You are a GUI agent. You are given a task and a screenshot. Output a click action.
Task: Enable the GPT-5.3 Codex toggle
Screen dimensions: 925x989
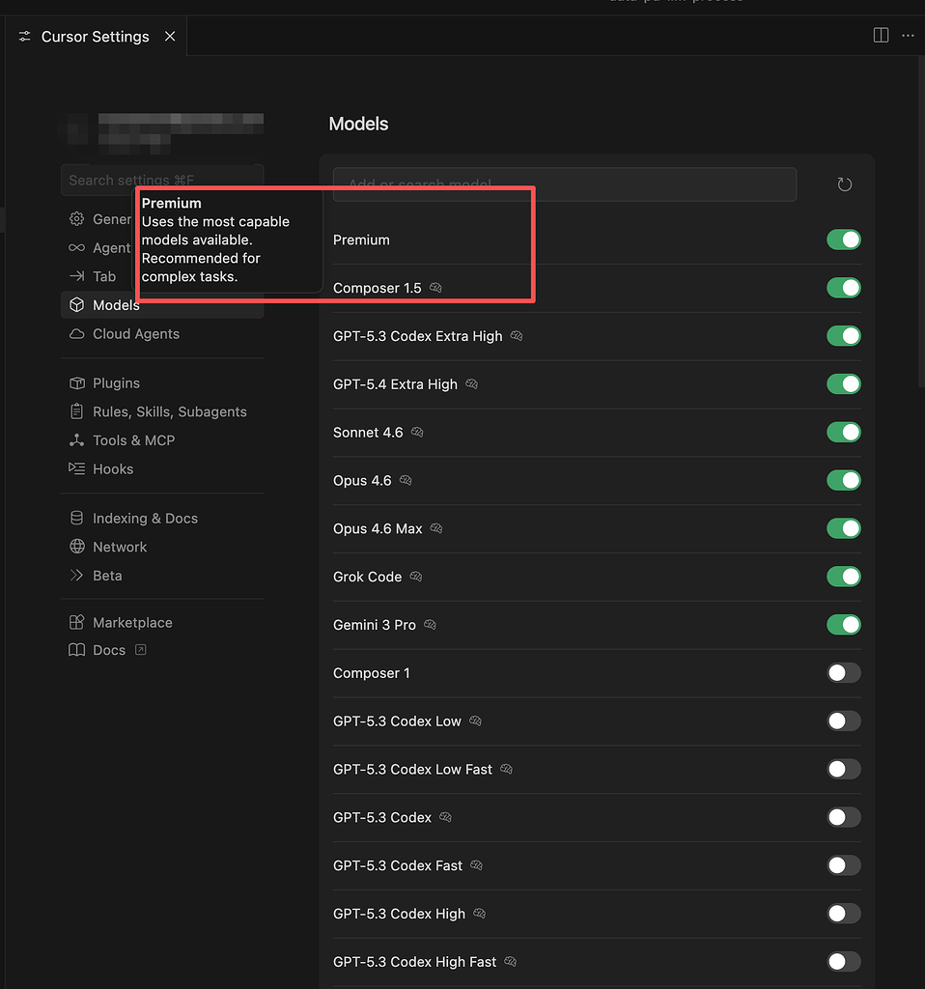(844, 817)
